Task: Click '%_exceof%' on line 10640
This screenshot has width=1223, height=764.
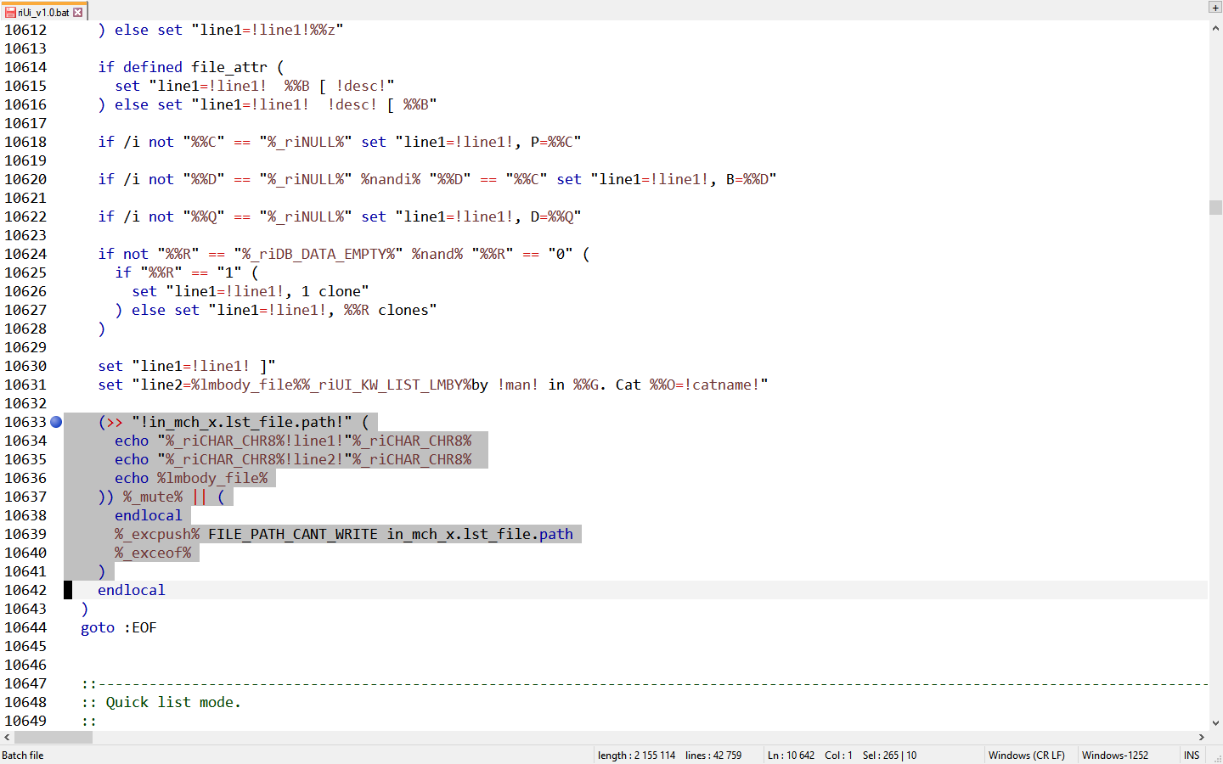Action: [x=153, y=553]
